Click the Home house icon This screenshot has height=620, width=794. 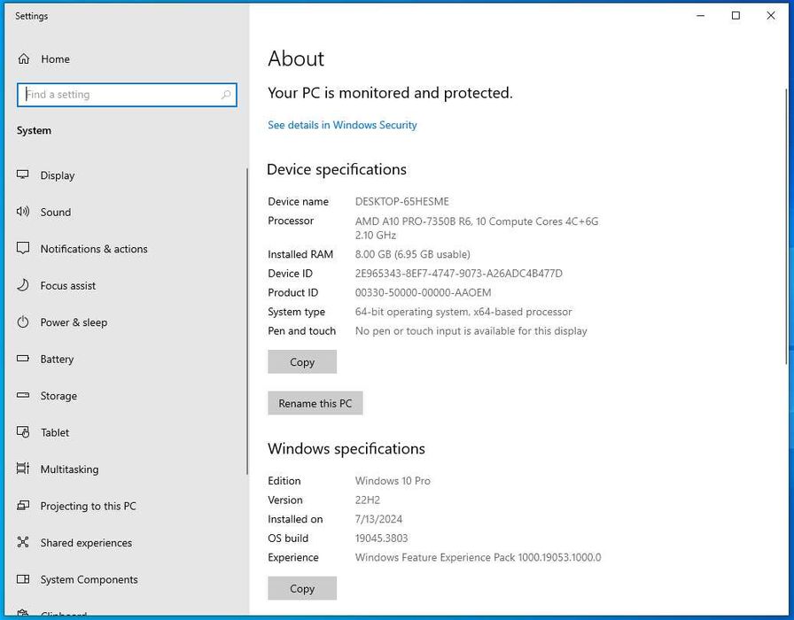point(23,58)
